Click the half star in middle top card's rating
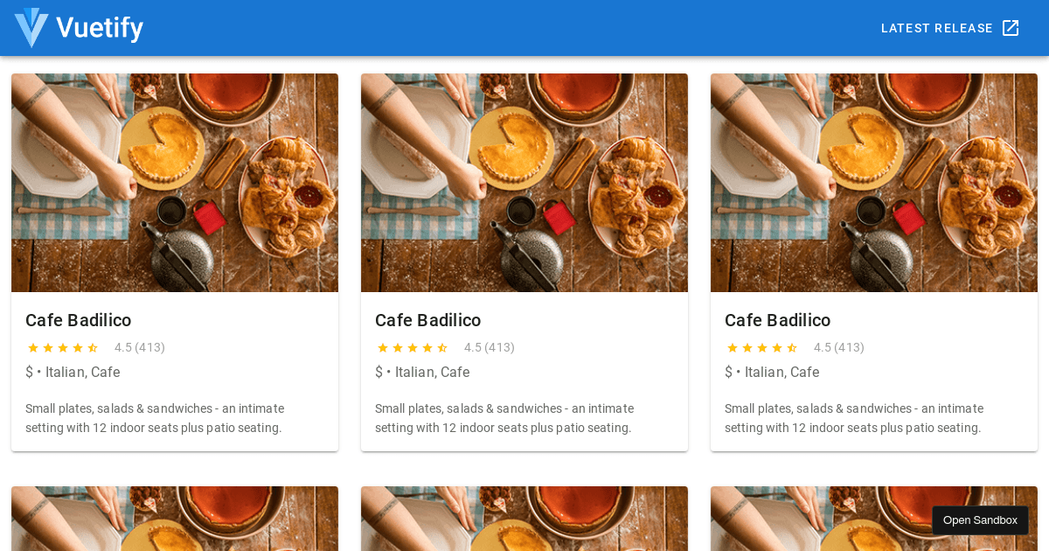 442,348
